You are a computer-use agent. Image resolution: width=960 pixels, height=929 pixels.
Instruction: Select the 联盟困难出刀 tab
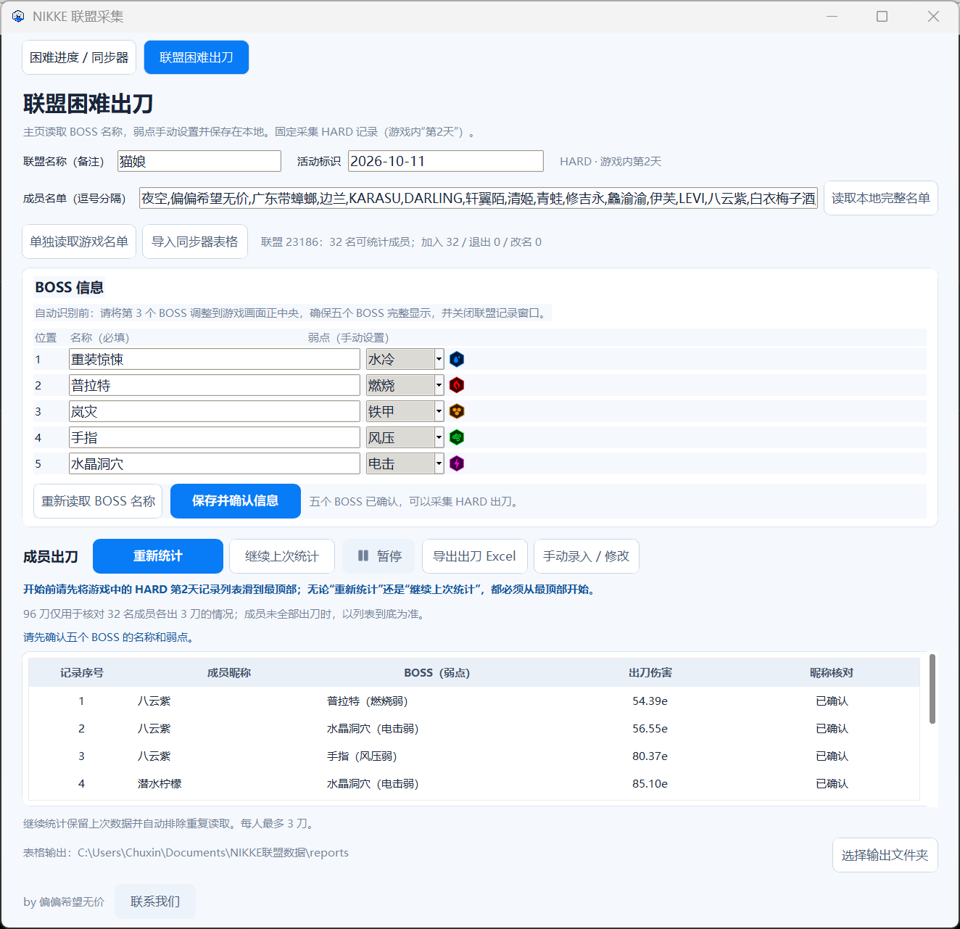[x=196, y=57]
